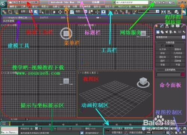Select the Geometry category icon
The height and width of the screenshot is (135, 187).
click(158, 32)
